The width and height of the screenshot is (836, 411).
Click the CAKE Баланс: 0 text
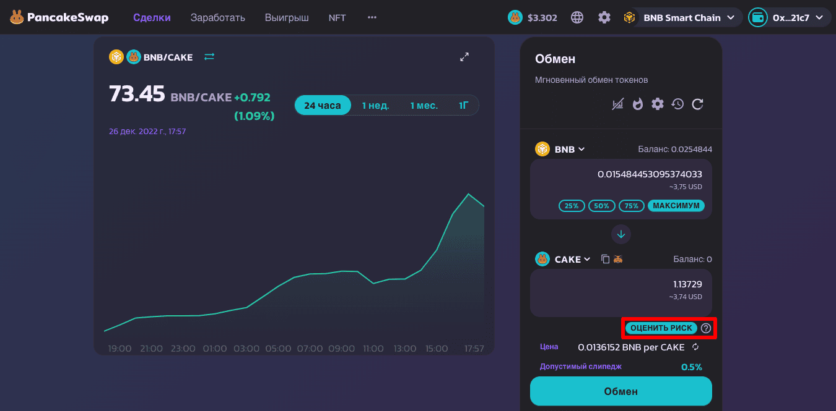(x=692, y=260)
